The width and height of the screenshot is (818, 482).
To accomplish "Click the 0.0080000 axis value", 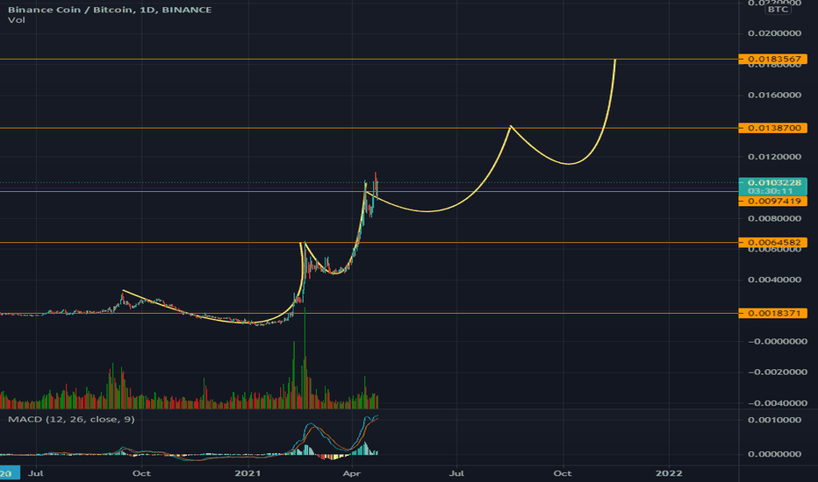I will tap(774, 218).
